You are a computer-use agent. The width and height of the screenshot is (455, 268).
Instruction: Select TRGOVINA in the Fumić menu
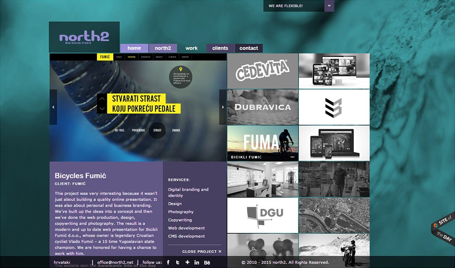(131, 56)
